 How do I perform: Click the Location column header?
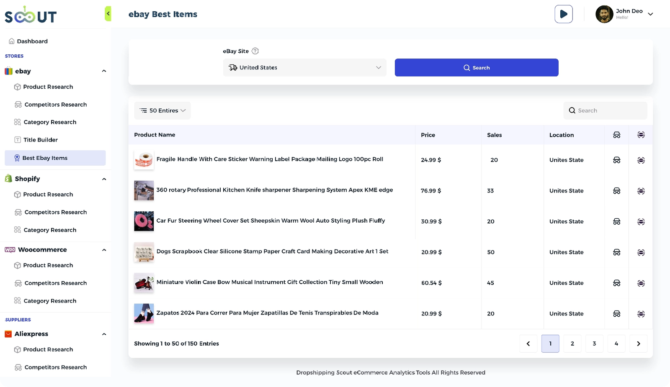point(562,135)
